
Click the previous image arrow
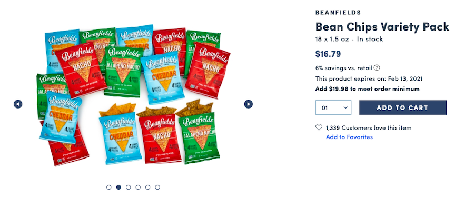pyautogui.click(x=18, y=104)
